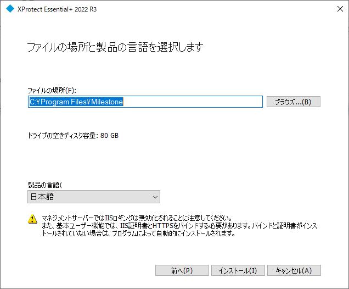Cancel setup using キャンセル(A) button
Screen dimensions: 349x289
pyautogui.click(x=294, y=270)
